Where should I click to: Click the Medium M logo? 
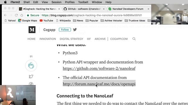(x=32, y=30)
